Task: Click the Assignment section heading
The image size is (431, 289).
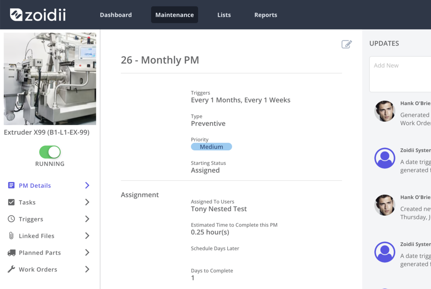Action: point(140,195)
